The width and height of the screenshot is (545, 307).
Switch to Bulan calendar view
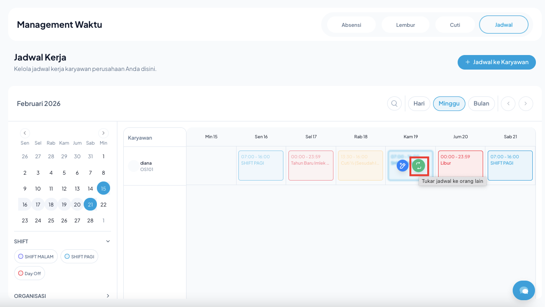[x=481, y=104]
